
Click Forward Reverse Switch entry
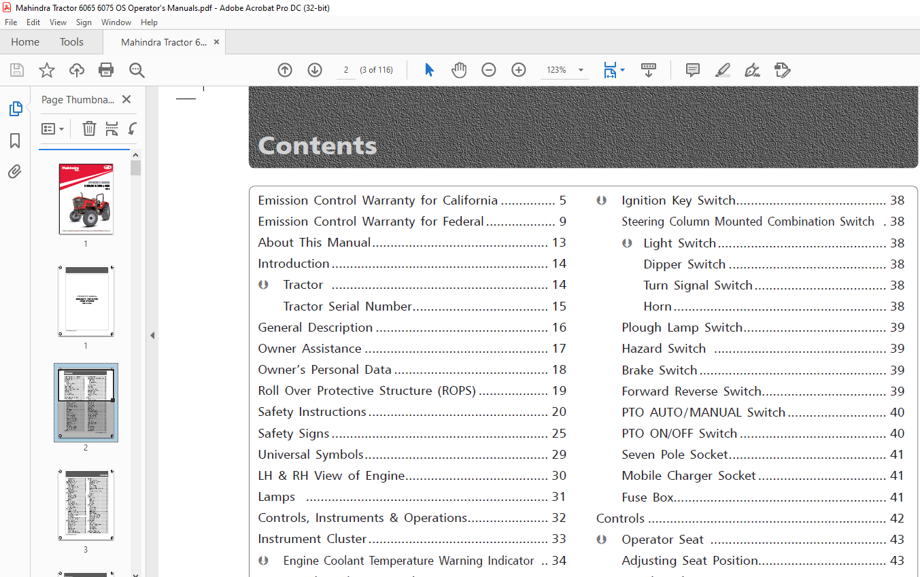point(763,391)
